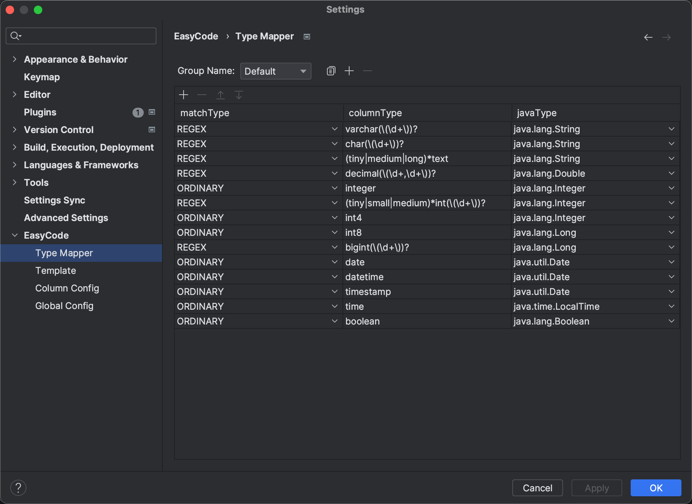Open the Template settings page
The image size is (692, 504).
click(56, 271)
